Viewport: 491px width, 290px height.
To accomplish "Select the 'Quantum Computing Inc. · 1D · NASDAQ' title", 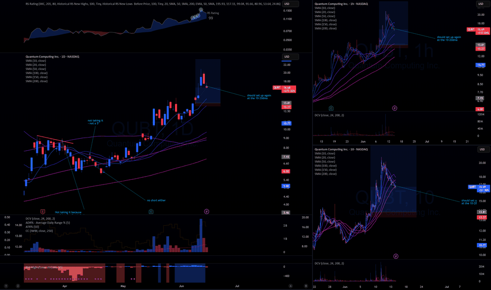I will [52, 57].
